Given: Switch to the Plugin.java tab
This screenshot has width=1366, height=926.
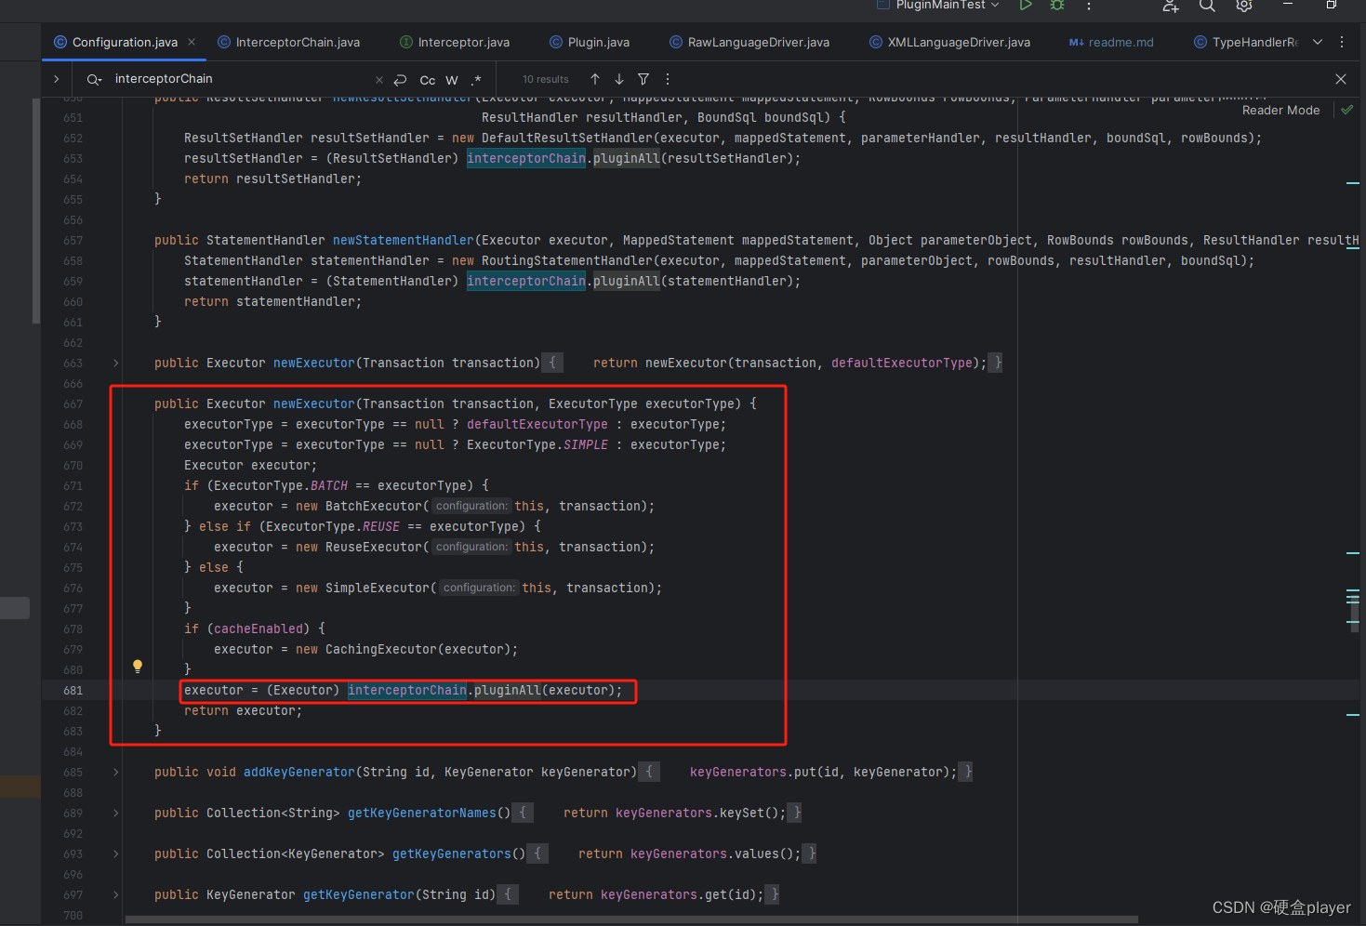Looking at the screenshot, I should pyautogui.click(x=590, y=42).
